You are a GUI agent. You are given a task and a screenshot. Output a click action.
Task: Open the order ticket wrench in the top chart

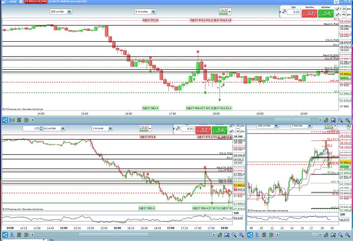(284, 11)
